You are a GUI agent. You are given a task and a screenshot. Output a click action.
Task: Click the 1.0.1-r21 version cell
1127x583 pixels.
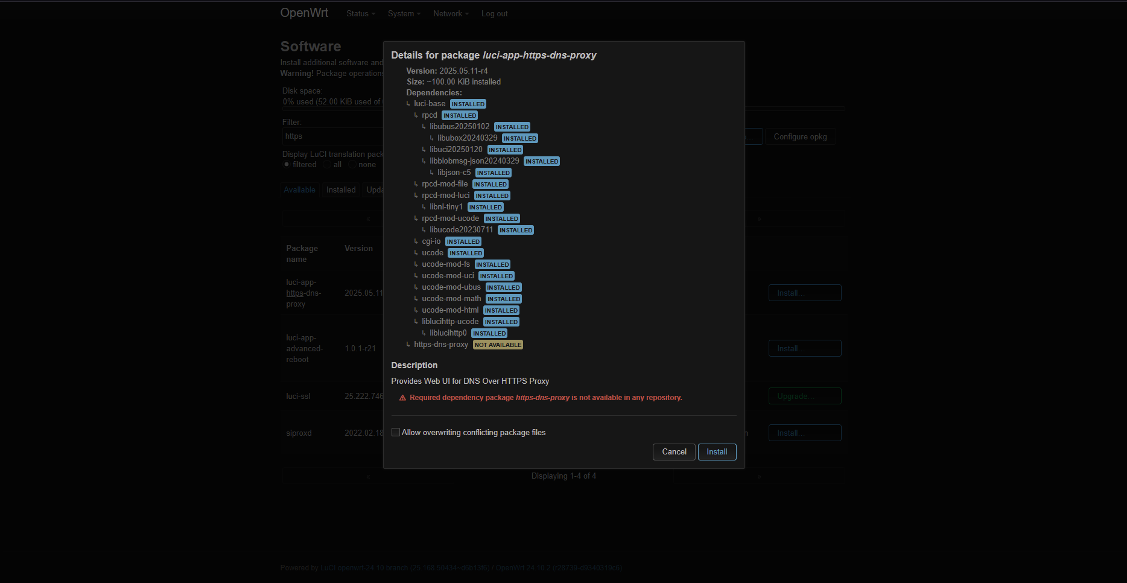pos(360,348)
